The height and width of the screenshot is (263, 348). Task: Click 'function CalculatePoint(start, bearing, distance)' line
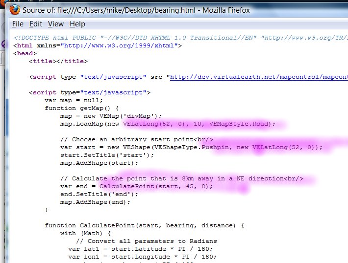click(x=144, y=225)
